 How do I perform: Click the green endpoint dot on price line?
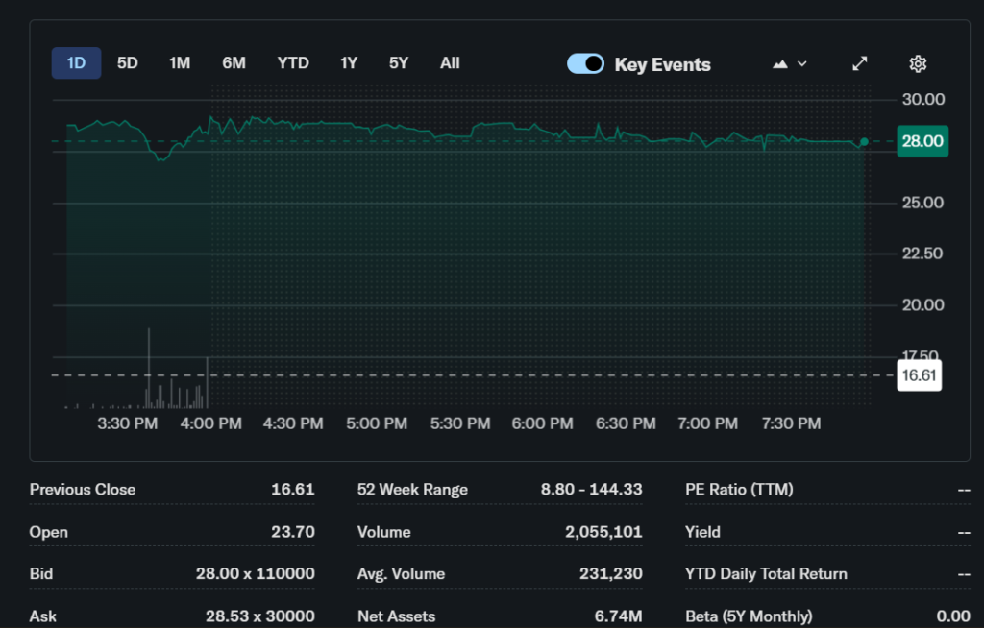[864, 141]
